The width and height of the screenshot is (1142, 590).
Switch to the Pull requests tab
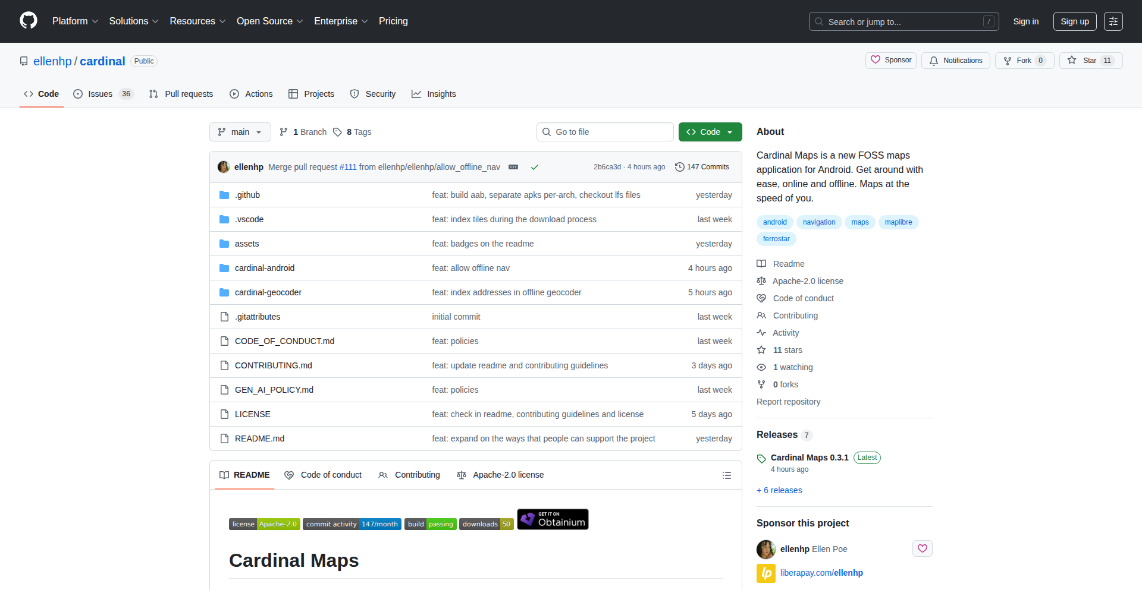[x=181, y=94]
